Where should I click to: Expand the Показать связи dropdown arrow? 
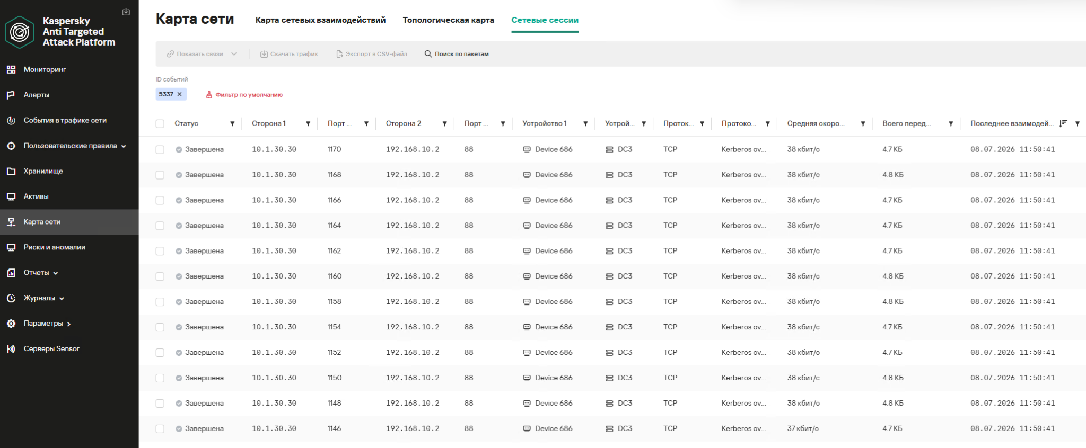234,54
